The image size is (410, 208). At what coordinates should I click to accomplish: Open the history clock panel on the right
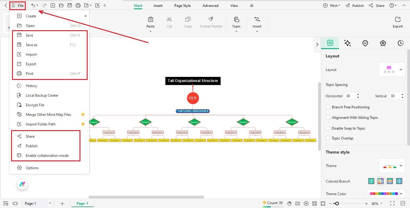(x=401, y=43)
